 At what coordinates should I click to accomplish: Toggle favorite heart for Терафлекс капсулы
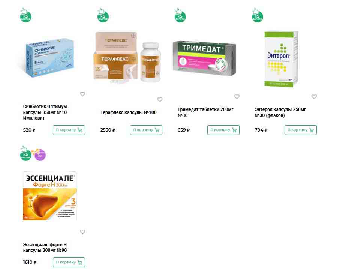pyautogui.click(x=160, y=100)
